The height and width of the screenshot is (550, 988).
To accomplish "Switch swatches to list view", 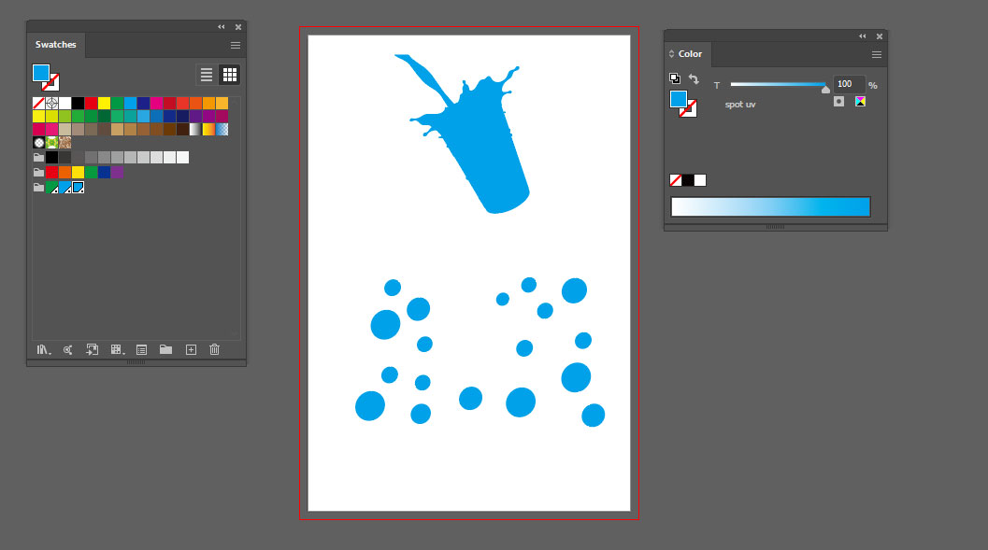I will (207, 75).
